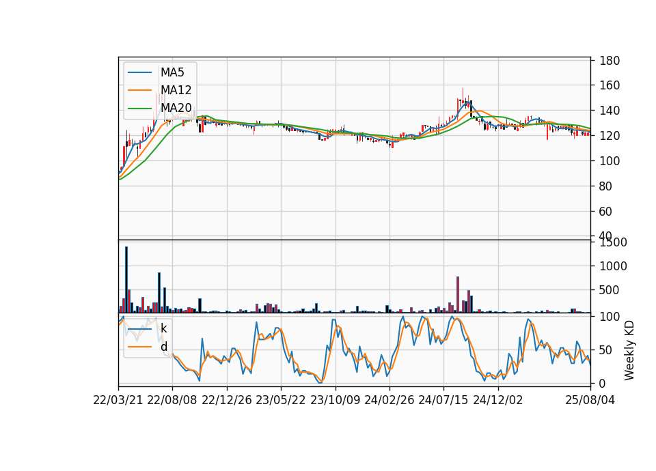Click the 180 price axis label
The height and width of the screenshot is (471, 656).
[x=610, y=61]
